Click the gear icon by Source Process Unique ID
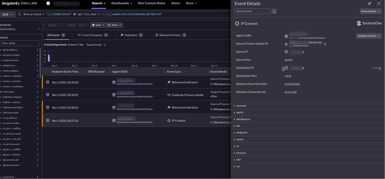The width and height of the screenshot is (385, 179). 286,44
